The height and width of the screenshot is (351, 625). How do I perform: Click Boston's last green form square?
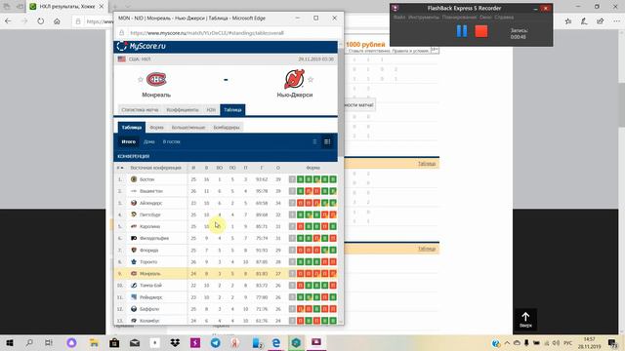tap(333, 179)
